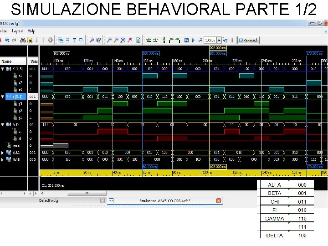Click the 160.000 ns blue marker label
The height and width of the screenshot is (246, 328).
(151, 53)
